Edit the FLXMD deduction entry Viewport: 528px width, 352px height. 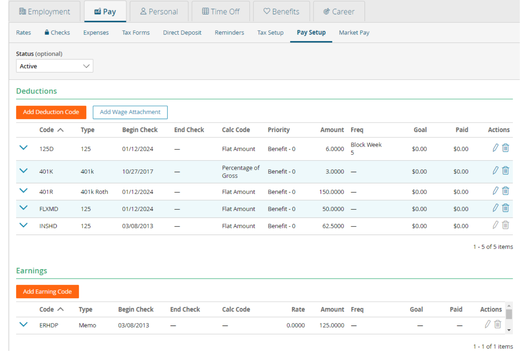coord(495,208)
